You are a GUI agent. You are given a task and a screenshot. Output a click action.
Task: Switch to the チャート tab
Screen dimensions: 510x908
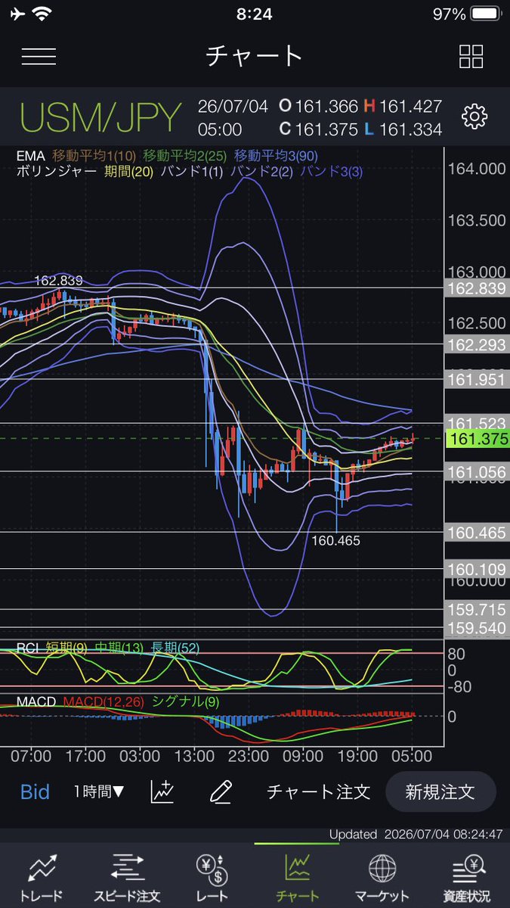click(298, 878)
